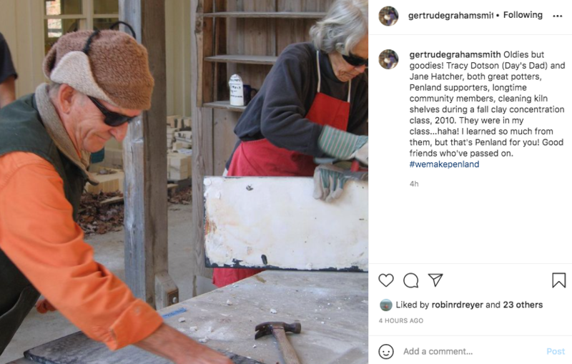Click the Post comment button
572x364 pixels.
point(556,351)
